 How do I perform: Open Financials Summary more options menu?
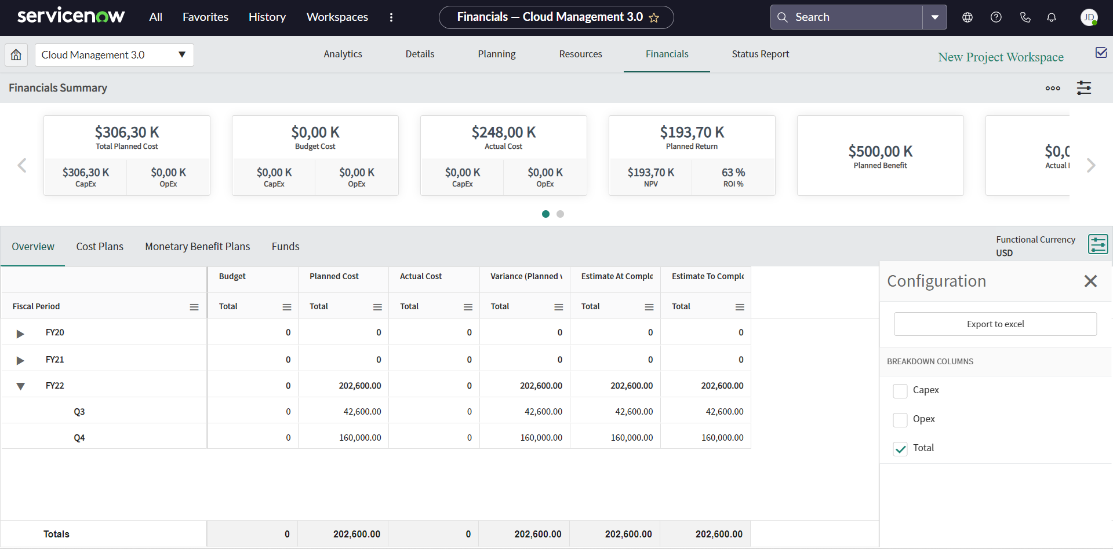click(x=1053, y=88)
